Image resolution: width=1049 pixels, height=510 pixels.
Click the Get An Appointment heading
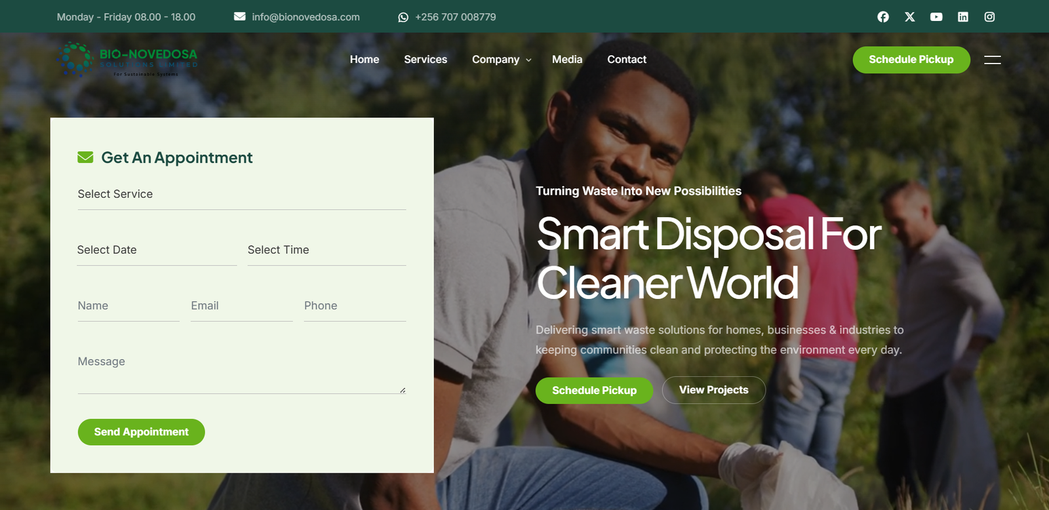(177, 157)
